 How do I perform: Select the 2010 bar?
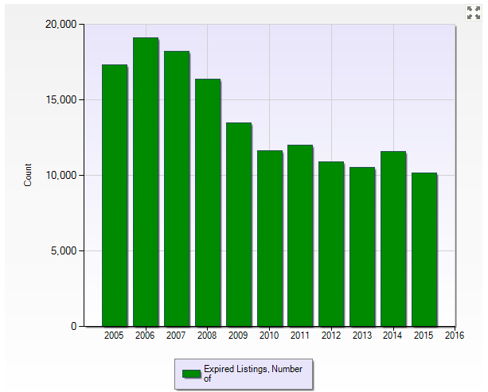(269, 238)
